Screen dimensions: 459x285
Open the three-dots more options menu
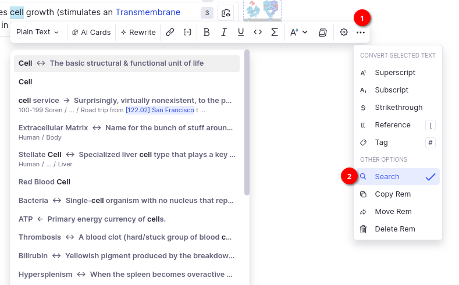pos(361,33)
